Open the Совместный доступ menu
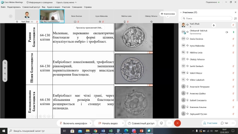Screen dimensions: 238x134 point(31,7)
